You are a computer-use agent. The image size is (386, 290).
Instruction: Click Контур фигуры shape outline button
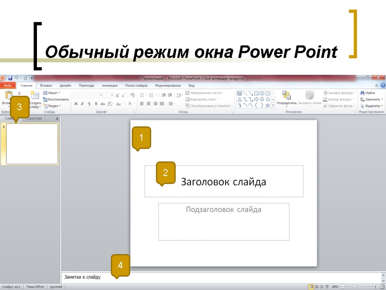coord(339,99)
